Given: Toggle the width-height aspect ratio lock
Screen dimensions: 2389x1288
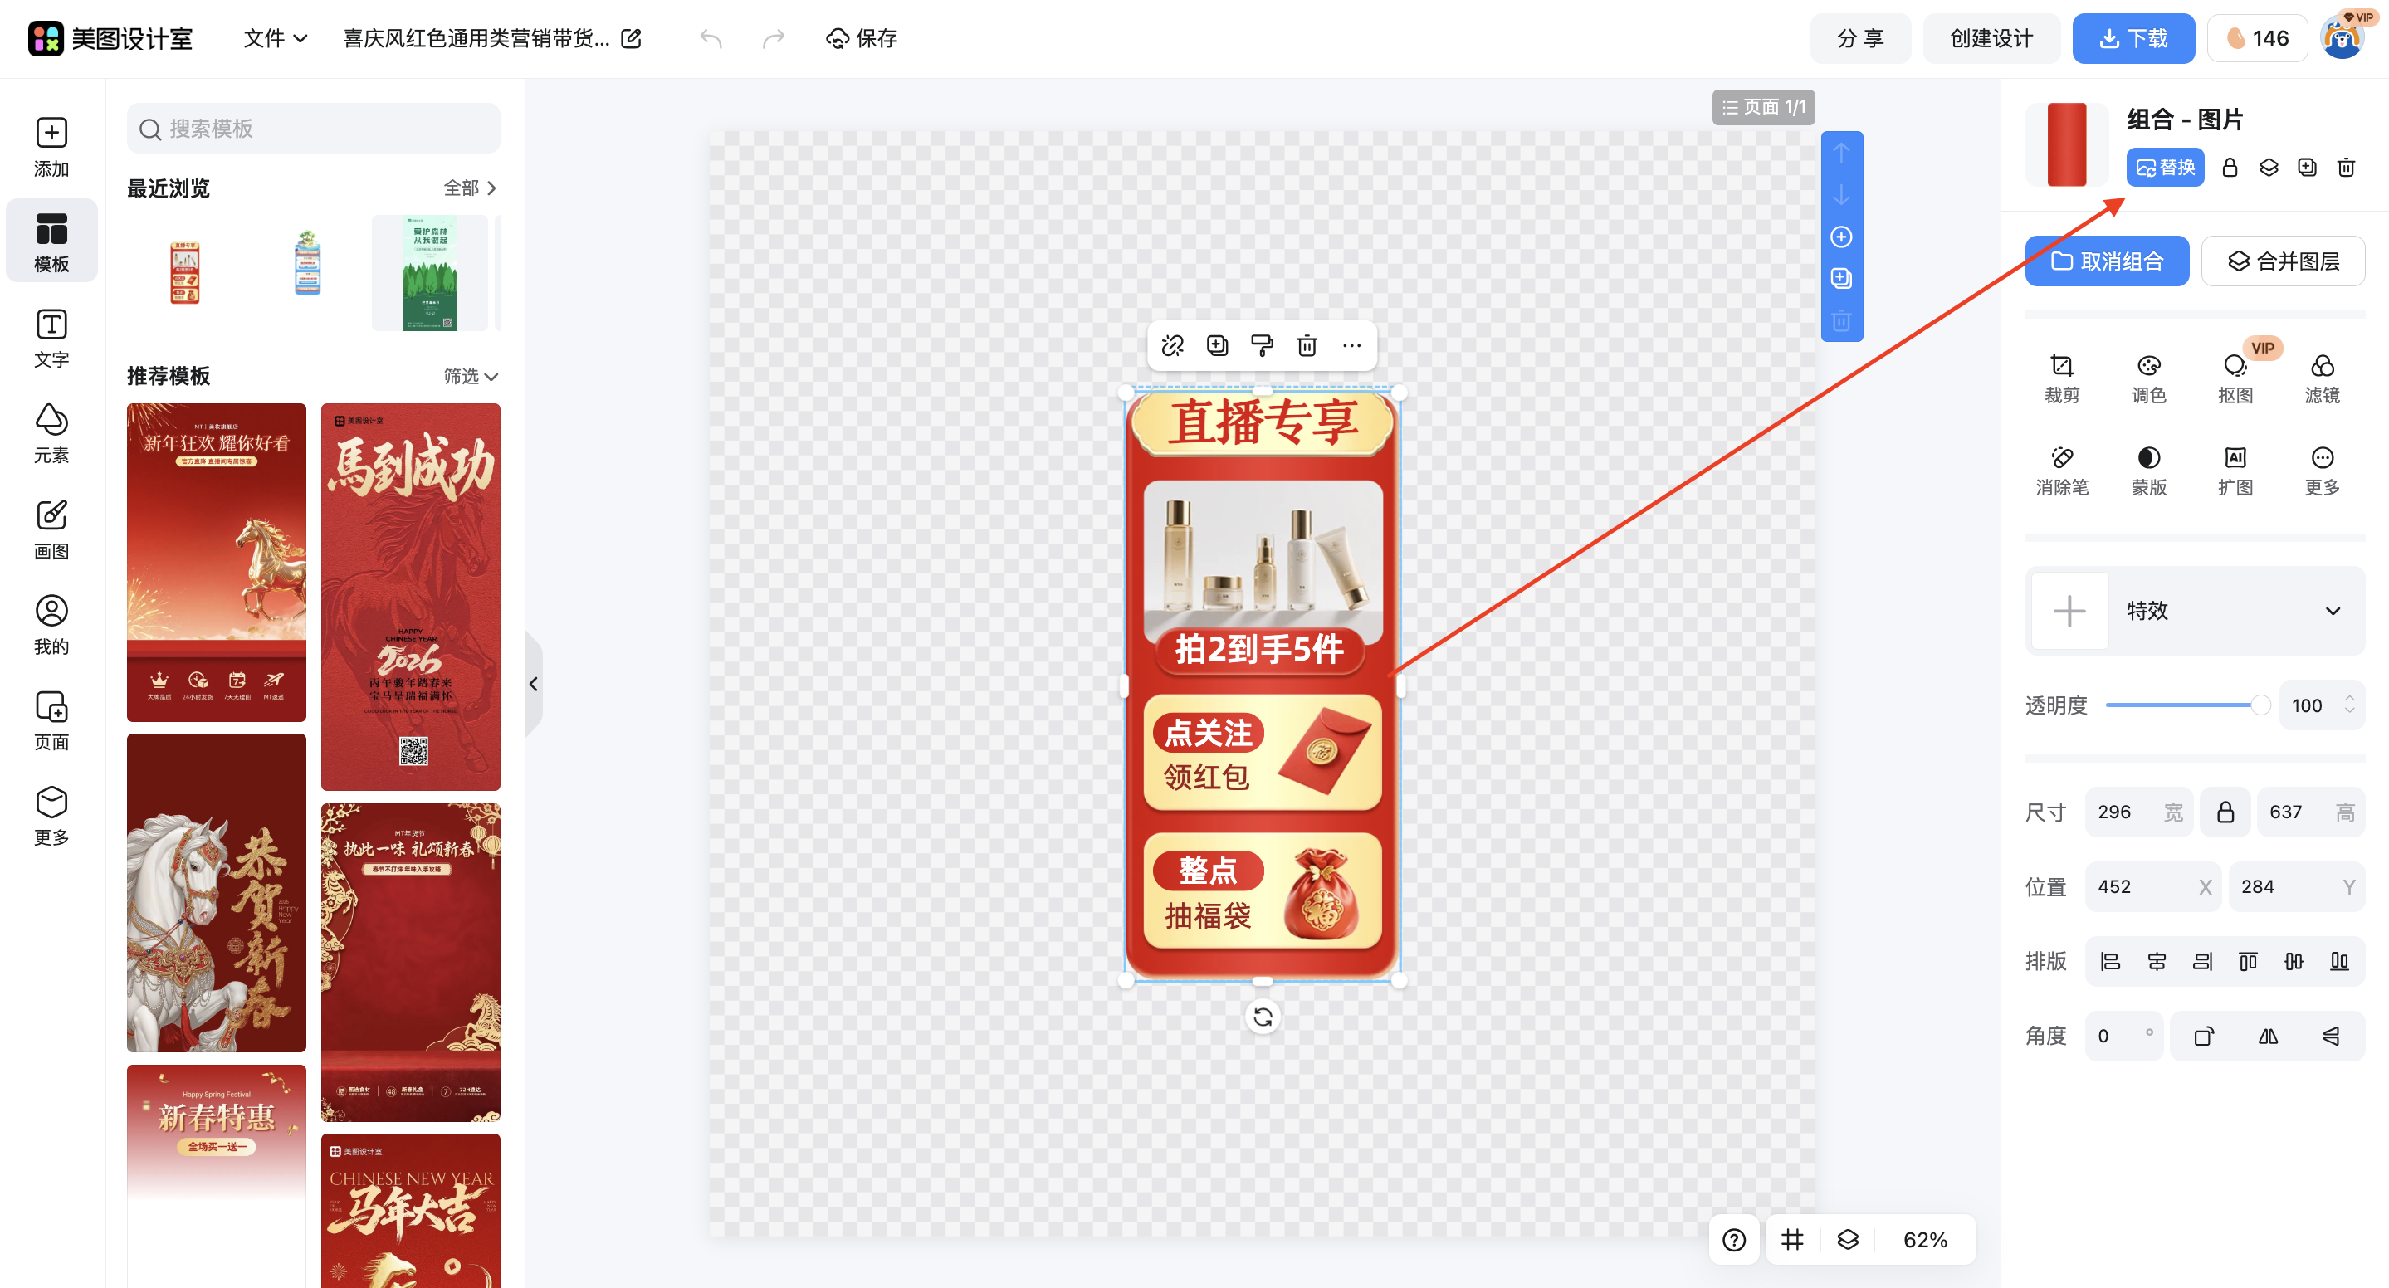Looking at the screenshot, I should pos(2225,812).
